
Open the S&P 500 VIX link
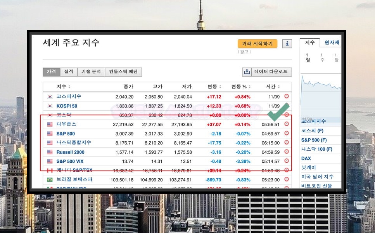pyautogui.click(x=70, y=162)
